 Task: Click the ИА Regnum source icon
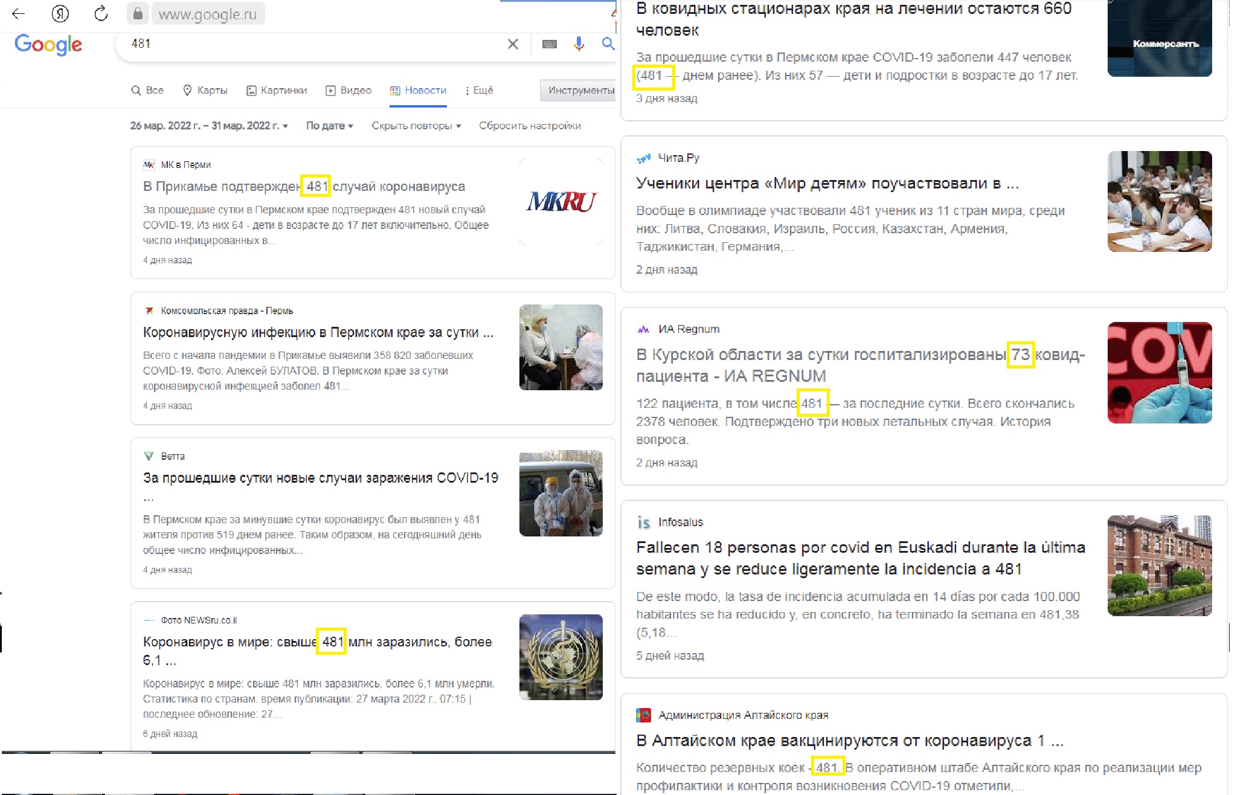(644, 329)
